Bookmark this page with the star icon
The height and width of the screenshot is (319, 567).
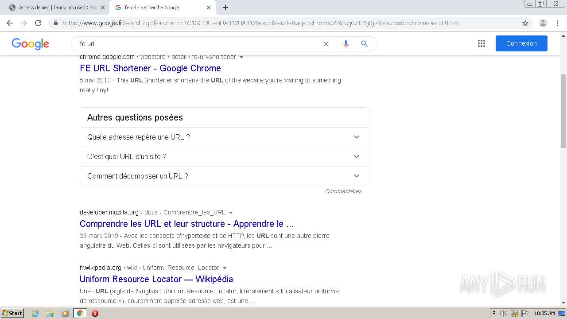tap(525, 23)
